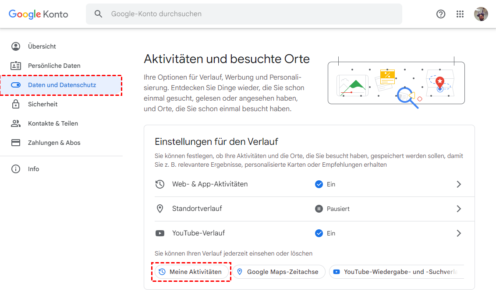Open Standortverlauf settings label
The image size is (496, 298).
pyautogui.click(x=197, y=209)
